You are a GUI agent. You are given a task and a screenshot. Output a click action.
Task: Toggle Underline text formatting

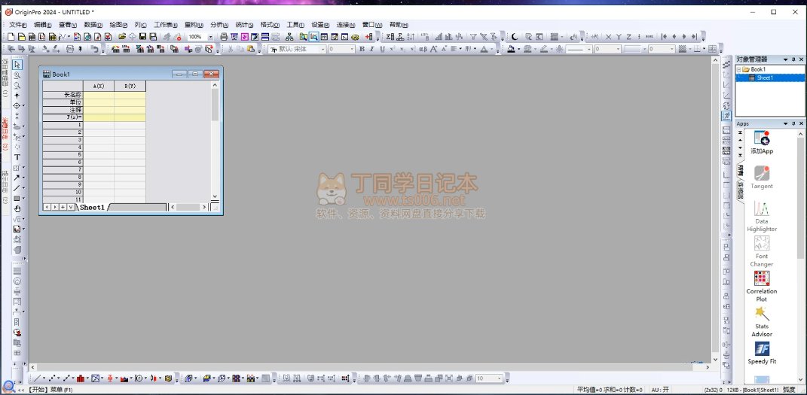[382, 49]
